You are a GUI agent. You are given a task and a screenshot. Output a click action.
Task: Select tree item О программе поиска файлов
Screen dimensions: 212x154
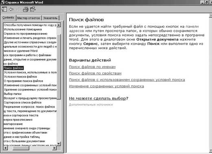(23, 81)
